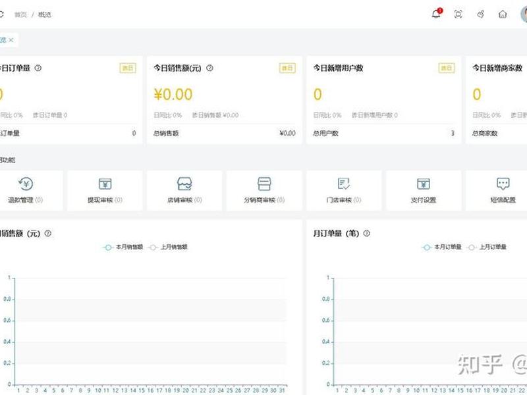This screenshot has height=395, width=527.
Task: Toggle 上月订单量 legend series
Action: [x=486, y=248]
